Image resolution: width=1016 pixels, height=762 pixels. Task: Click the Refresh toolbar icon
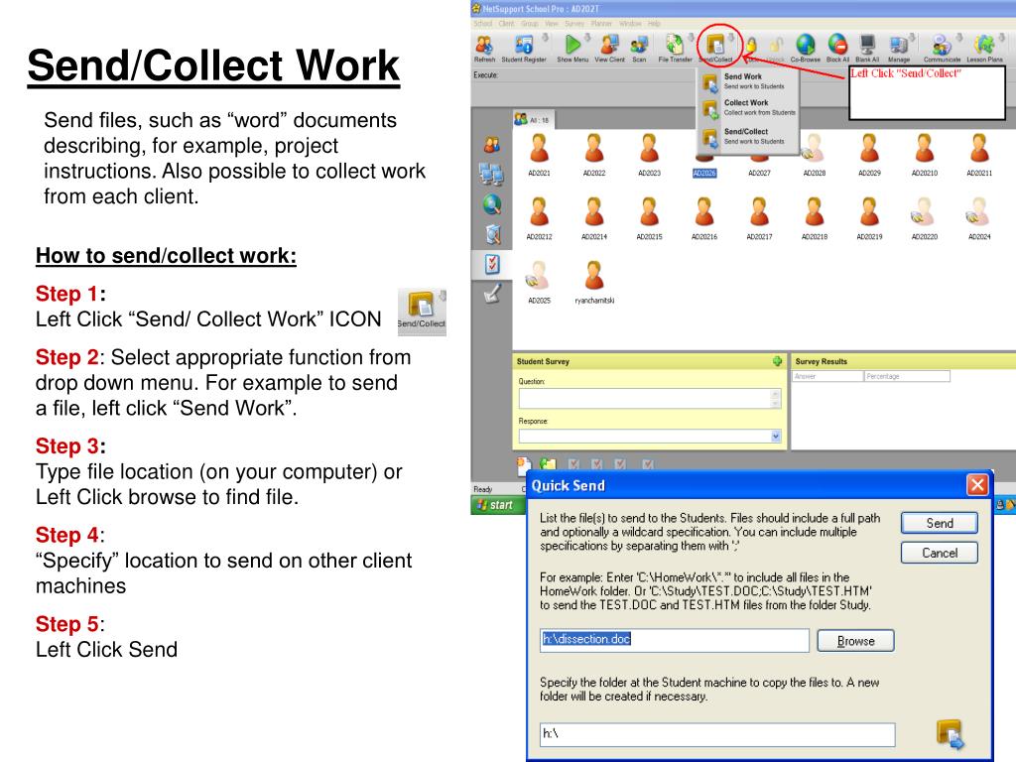tap(484, 46)
